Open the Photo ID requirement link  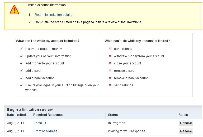tap(40, 123)
